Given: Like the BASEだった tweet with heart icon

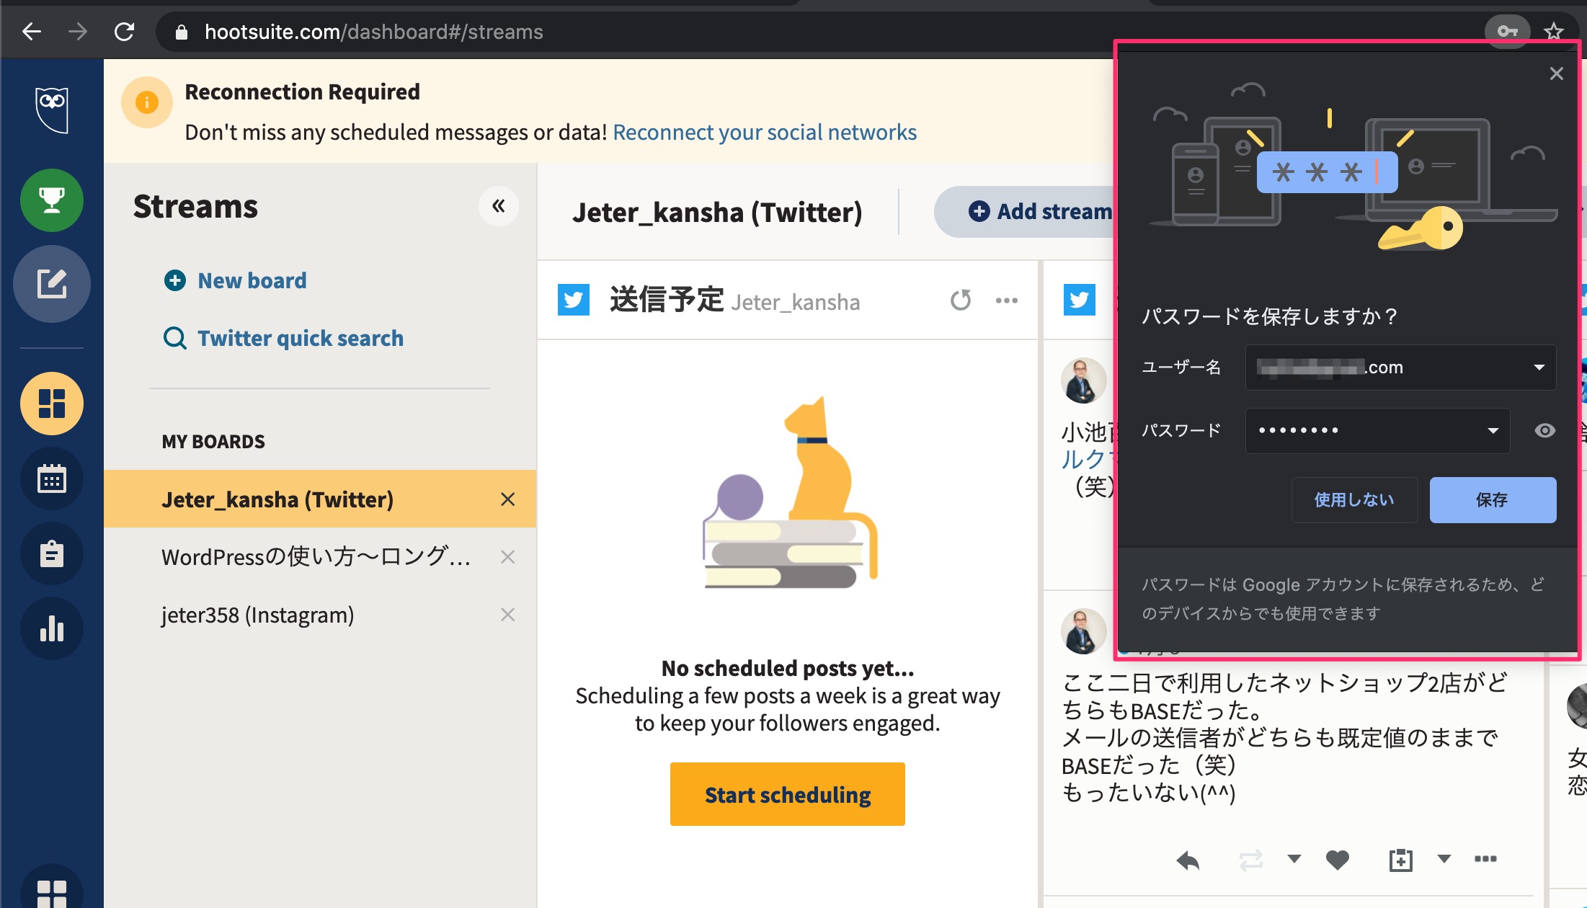Looking at the screenshot, I should point(1338,860).
